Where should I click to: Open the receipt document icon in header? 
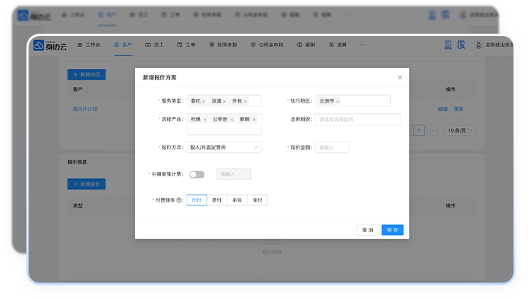[448, 45]
